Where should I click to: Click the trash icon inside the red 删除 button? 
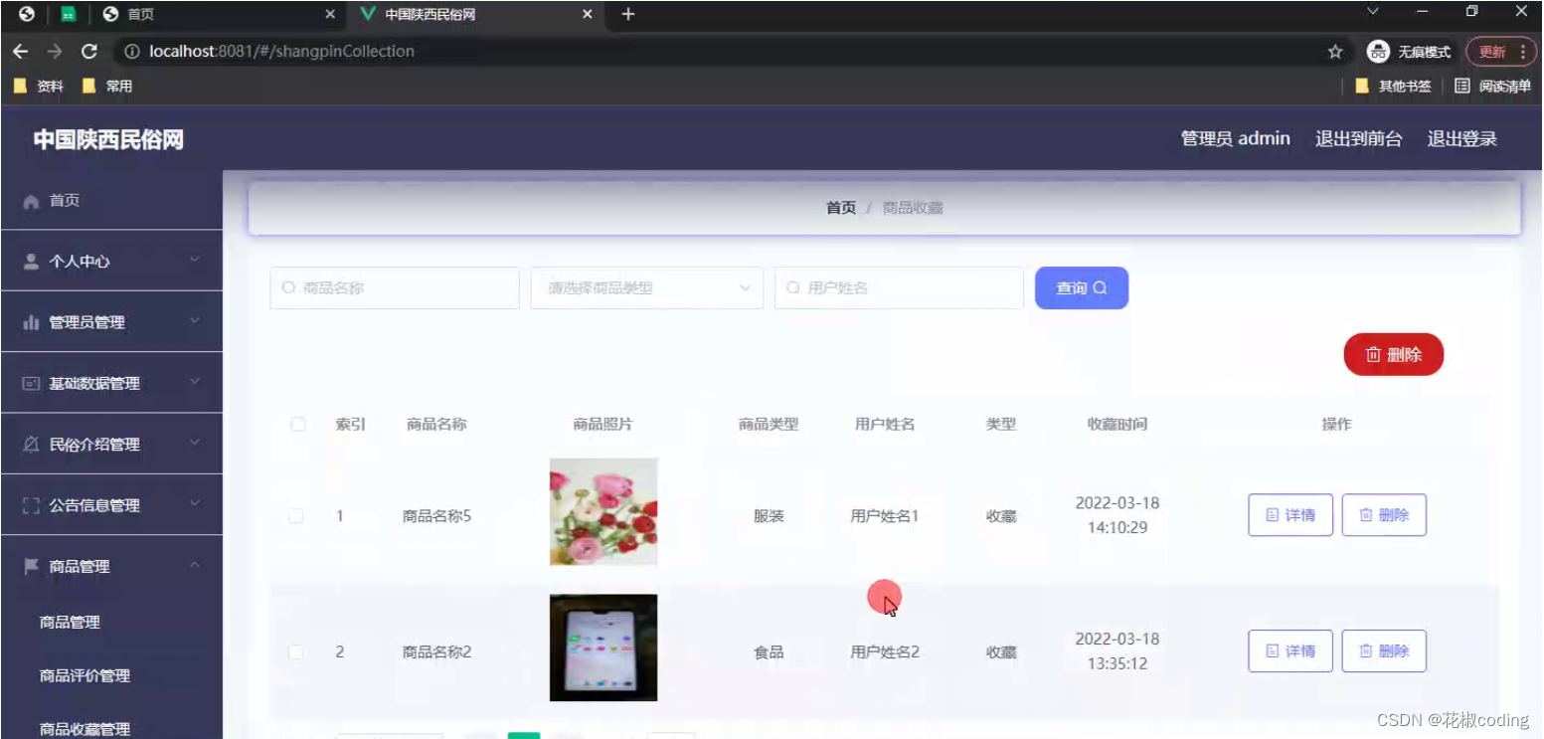[1375, 354]
